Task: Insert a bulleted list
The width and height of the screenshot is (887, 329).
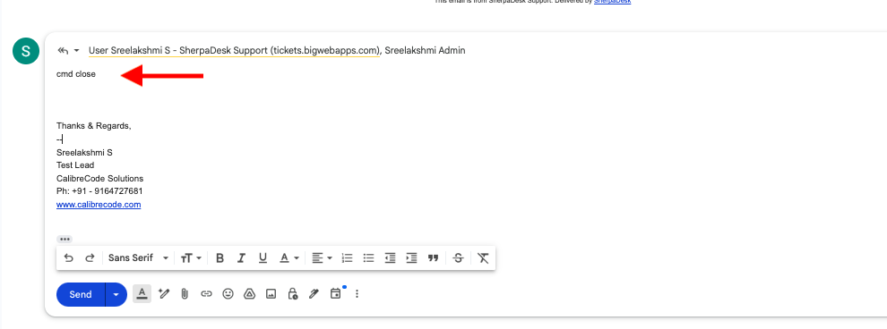Action: tap(369, 257)
